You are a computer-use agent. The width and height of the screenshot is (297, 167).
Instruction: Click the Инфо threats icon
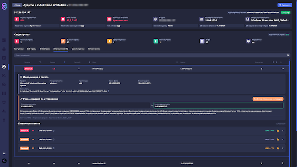click(x=202, y=41)
